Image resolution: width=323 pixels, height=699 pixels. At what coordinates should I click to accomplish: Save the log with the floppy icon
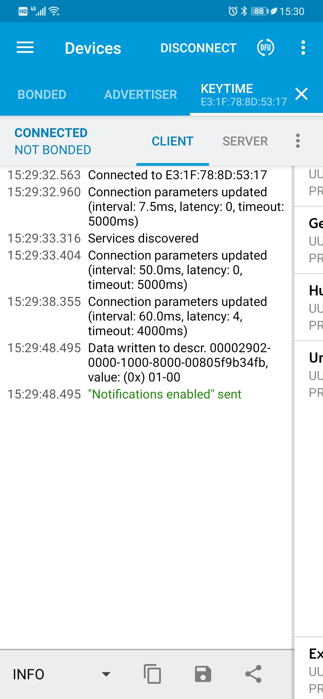click(x=203, y=674)
